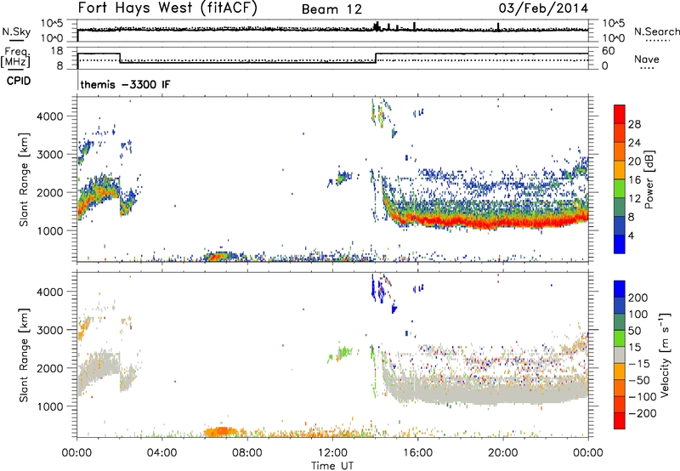Screen dimensions: 680x471
Task: Click the 'themis -3300 IF' text
Action: click(125, 84)
